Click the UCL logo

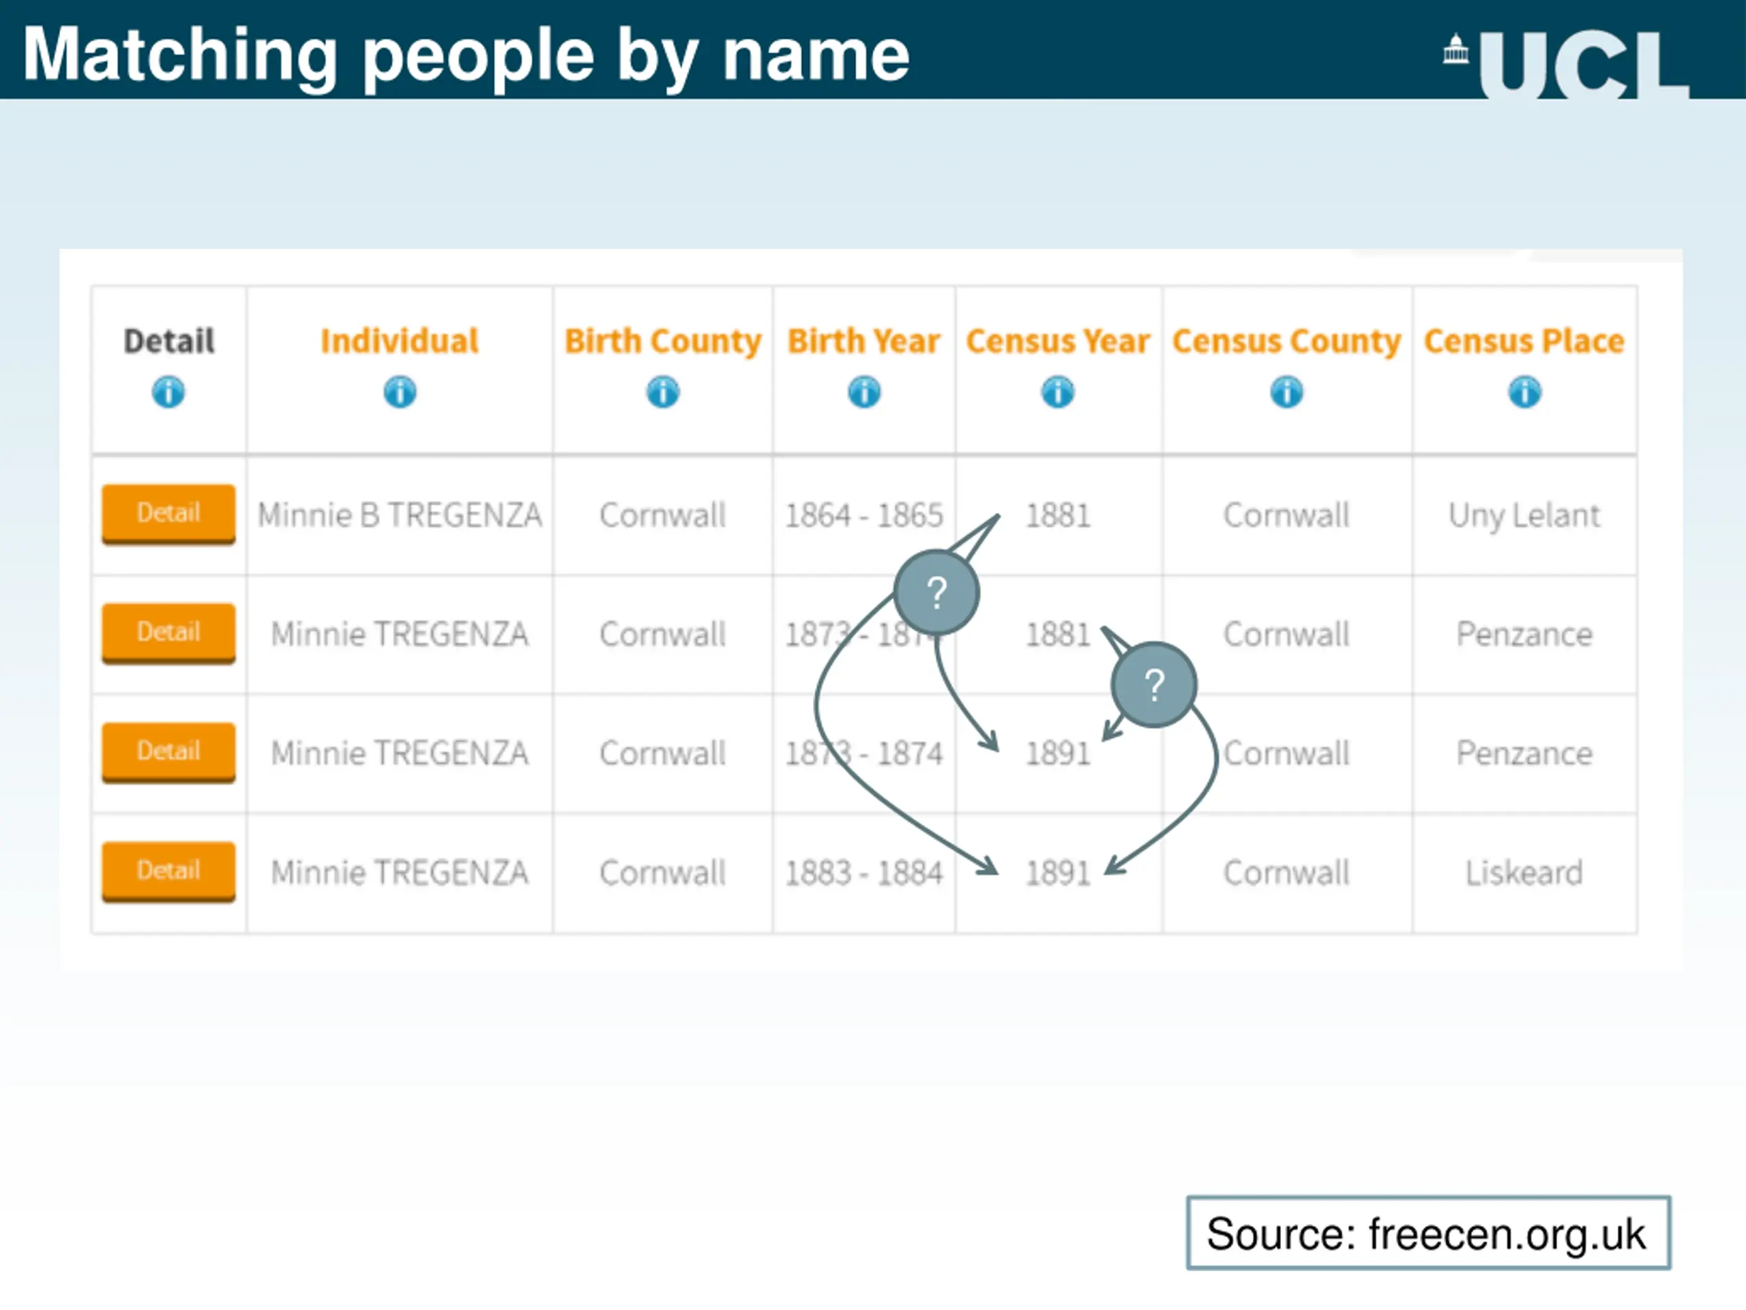(x=1566, y=63)
